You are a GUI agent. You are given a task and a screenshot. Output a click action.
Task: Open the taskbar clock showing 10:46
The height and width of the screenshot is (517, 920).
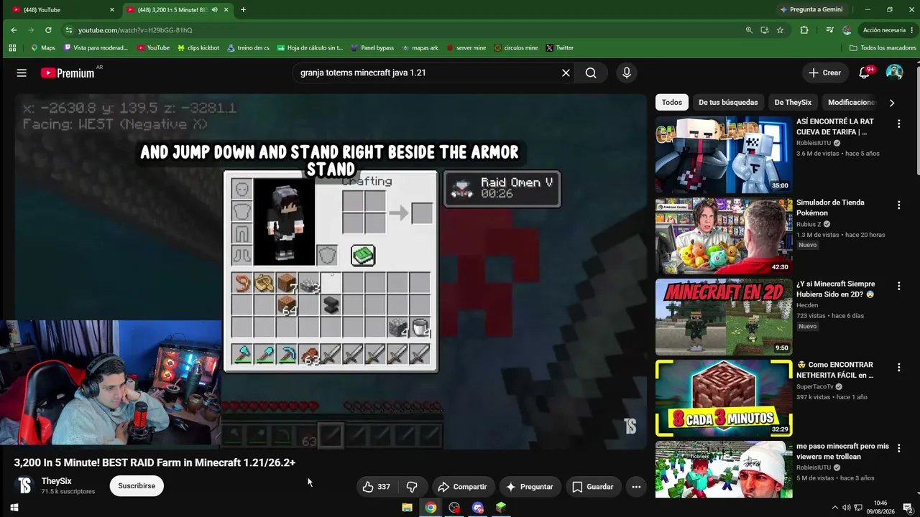click(880, 508)
